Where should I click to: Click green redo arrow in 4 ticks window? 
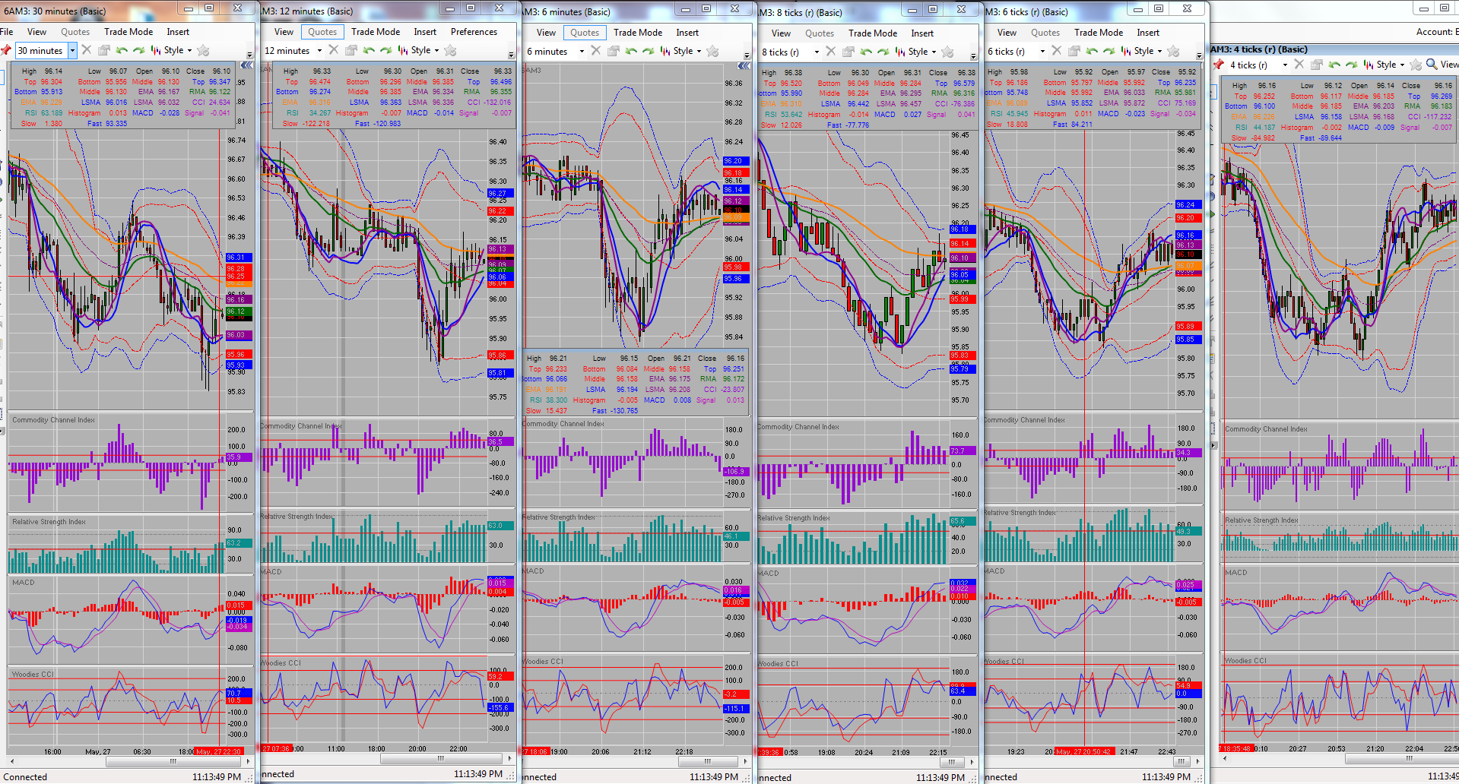click(1351, 65)
